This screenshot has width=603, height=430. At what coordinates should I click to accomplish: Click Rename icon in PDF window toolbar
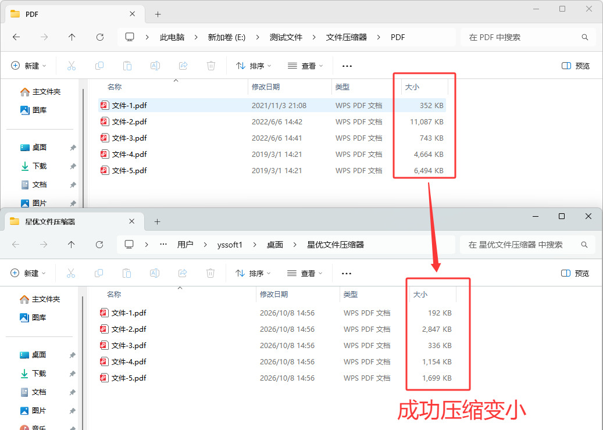coord(155,66)
